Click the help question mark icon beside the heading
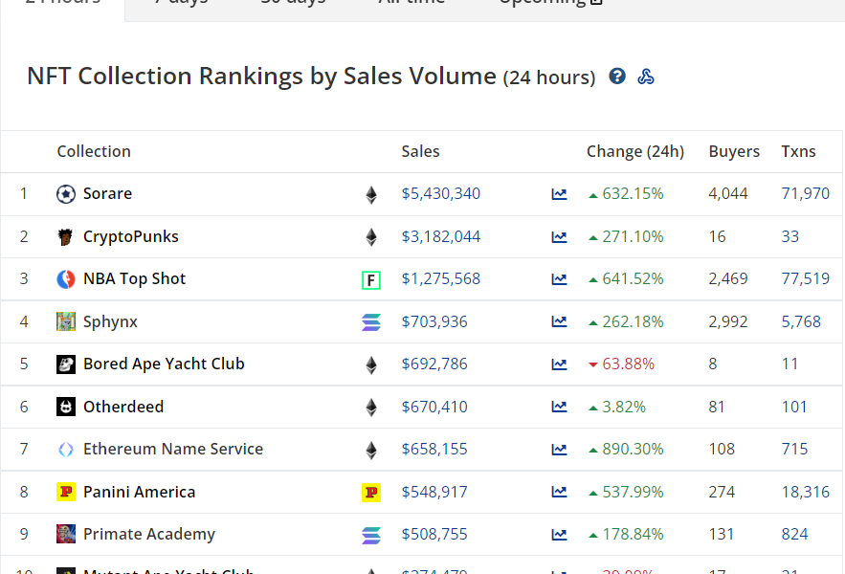The width and height of the screenshot is (845, 574). coord(617,77)
